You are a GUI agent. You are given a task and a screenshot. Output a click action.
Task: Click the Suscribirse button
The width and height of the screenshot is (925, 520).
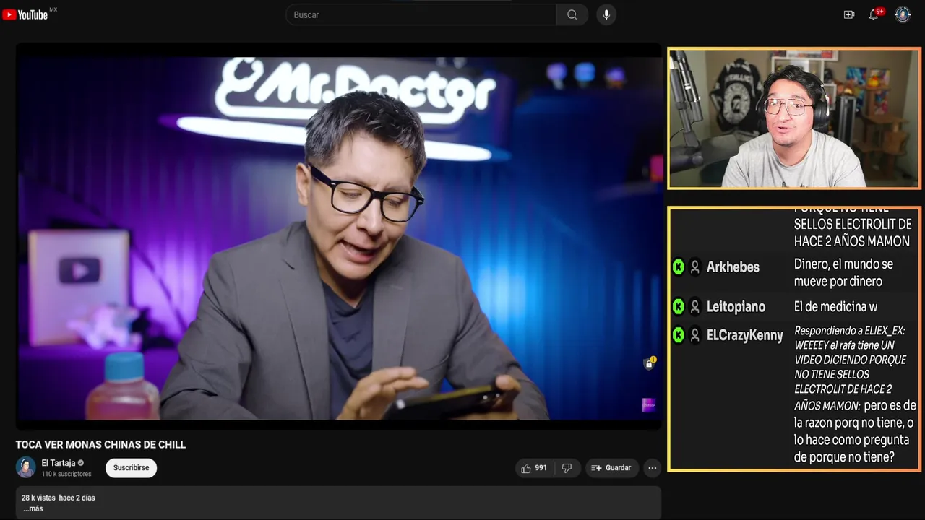(131, 468)
